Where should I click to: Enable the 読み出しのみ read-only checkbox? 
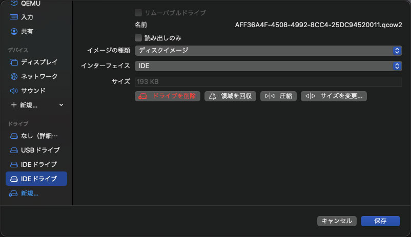tap(138, 38)
